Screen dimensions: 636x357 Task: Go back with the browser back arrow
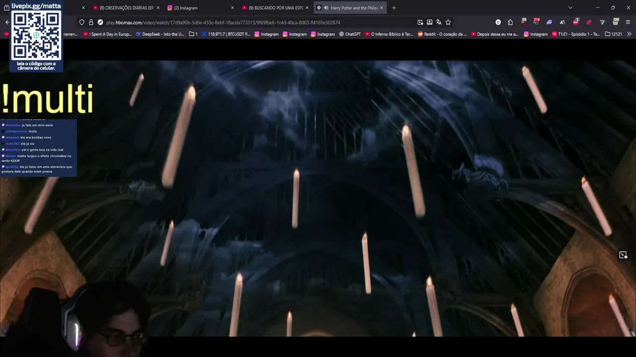[7, 22]
